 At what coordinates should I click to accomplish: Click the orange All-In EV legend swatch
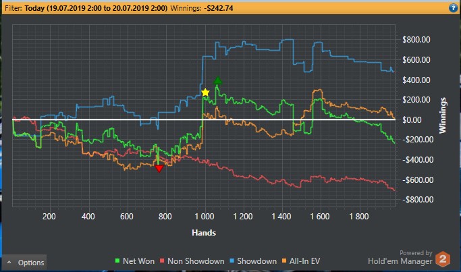pos(284,261)
